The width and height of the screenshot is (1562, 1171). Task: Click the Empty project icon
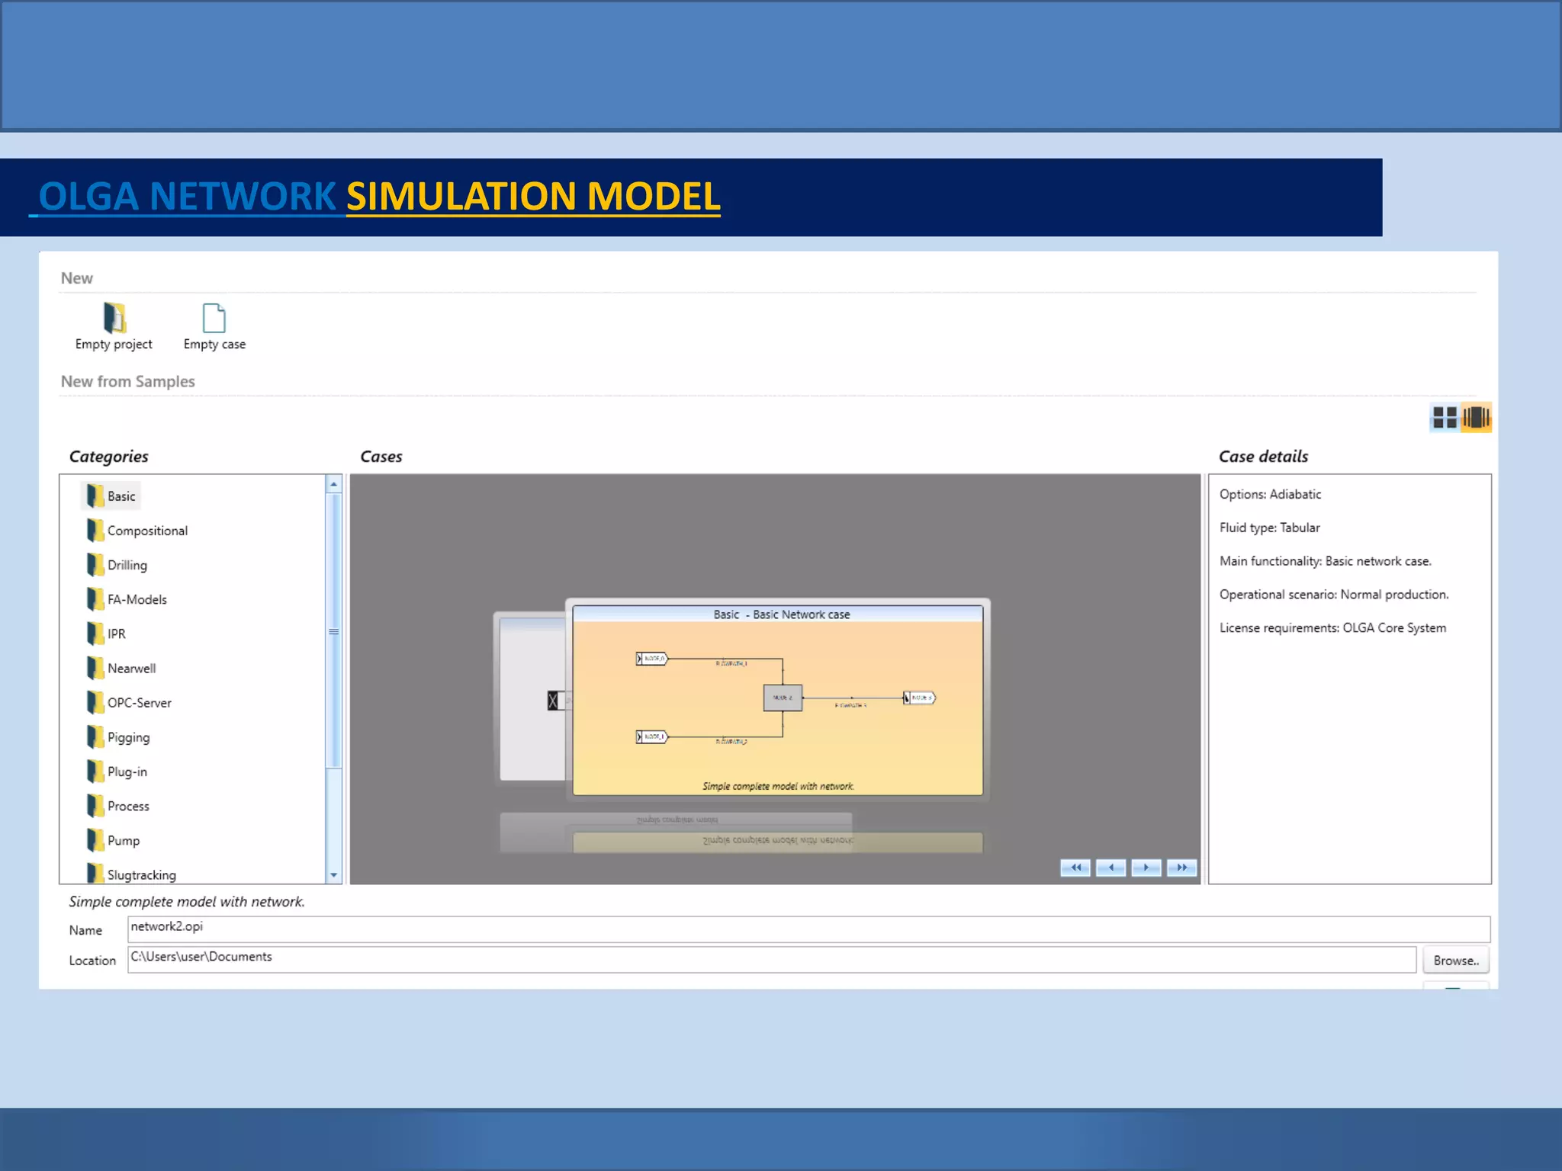114,318
